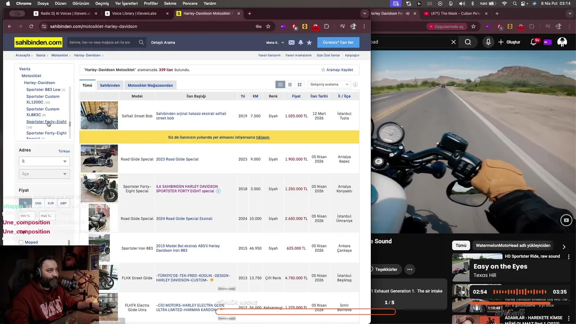Open macOS Spotlight search icon
The image size is (576, 324).
pos(514,3)
